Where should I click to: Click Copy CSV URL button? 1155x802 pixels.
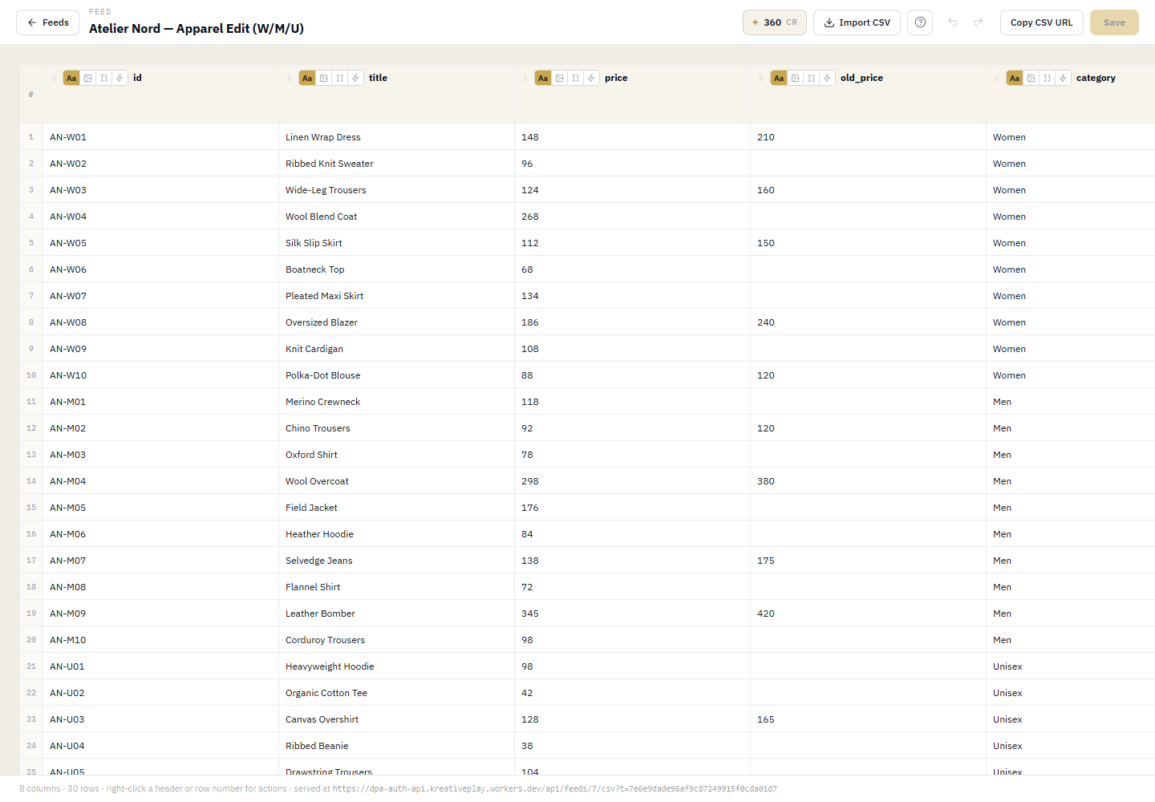(x=1041, y=22)
